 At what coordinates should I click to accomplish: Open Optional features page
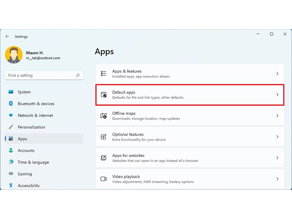[190, 137]
